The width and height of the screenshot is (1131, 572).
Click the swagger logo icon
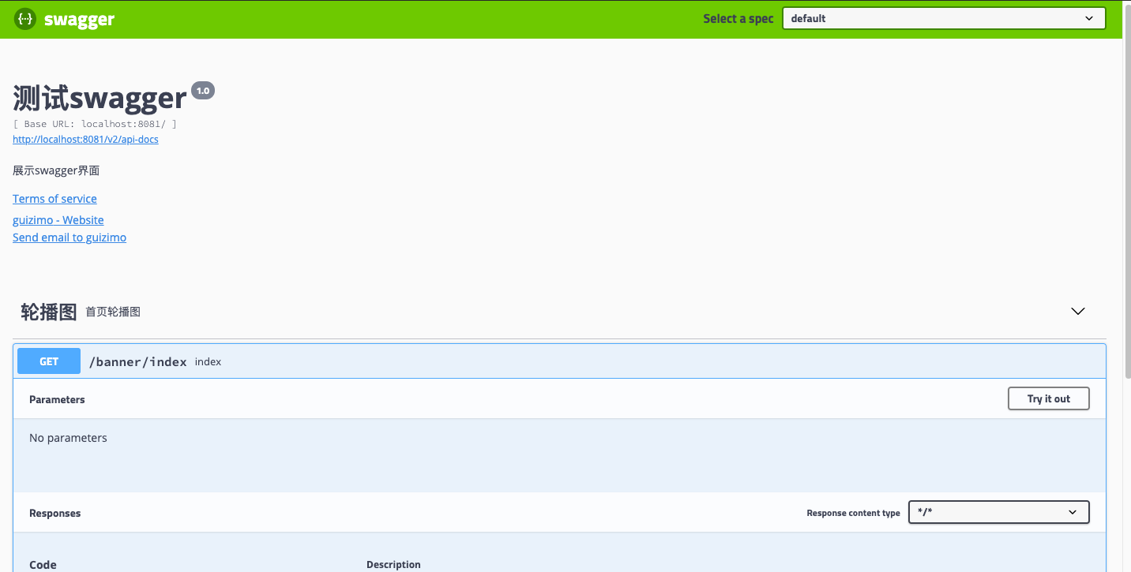[25, 19]
